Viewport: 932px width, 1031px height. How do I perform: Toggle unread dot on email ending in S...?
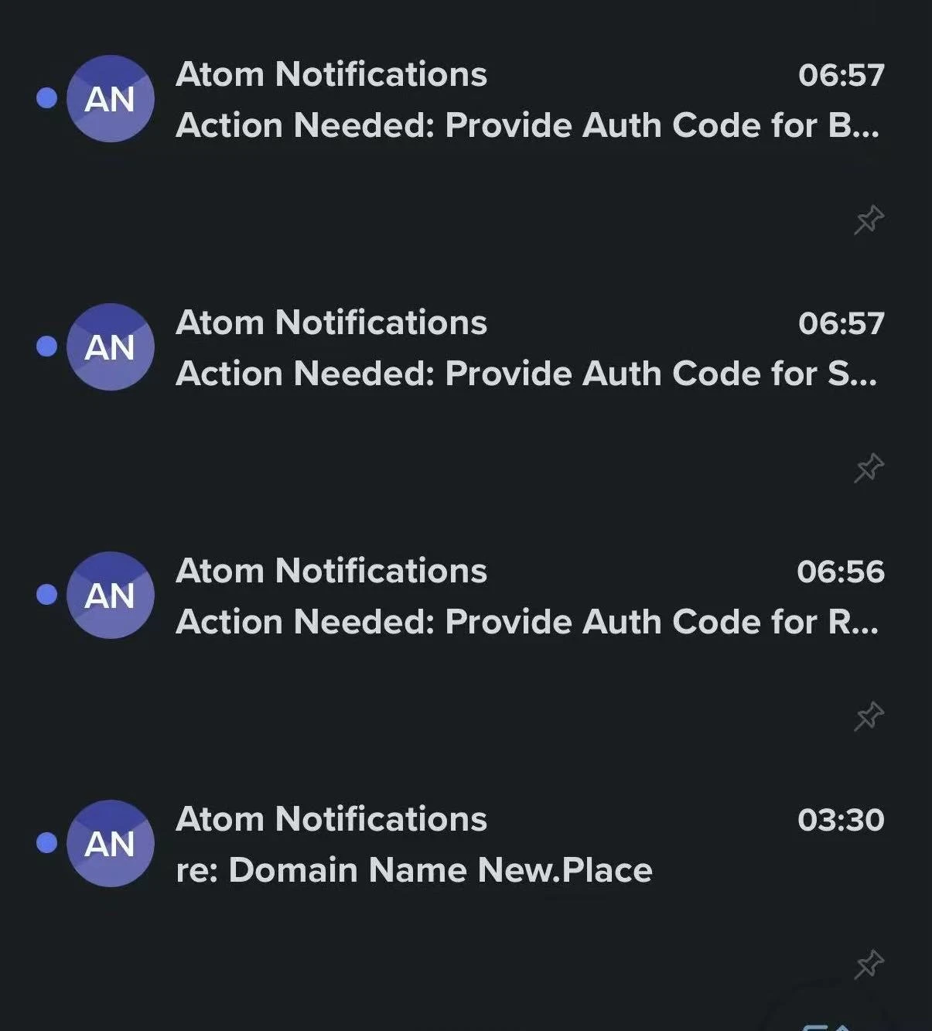(x=47, y=347)
